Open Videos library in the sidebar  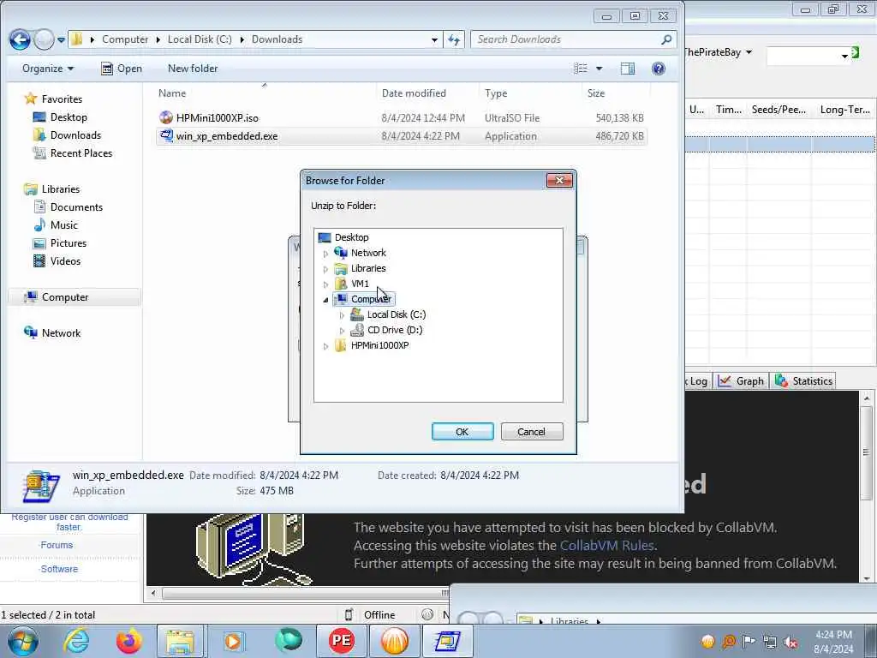(x=65, y=261)
